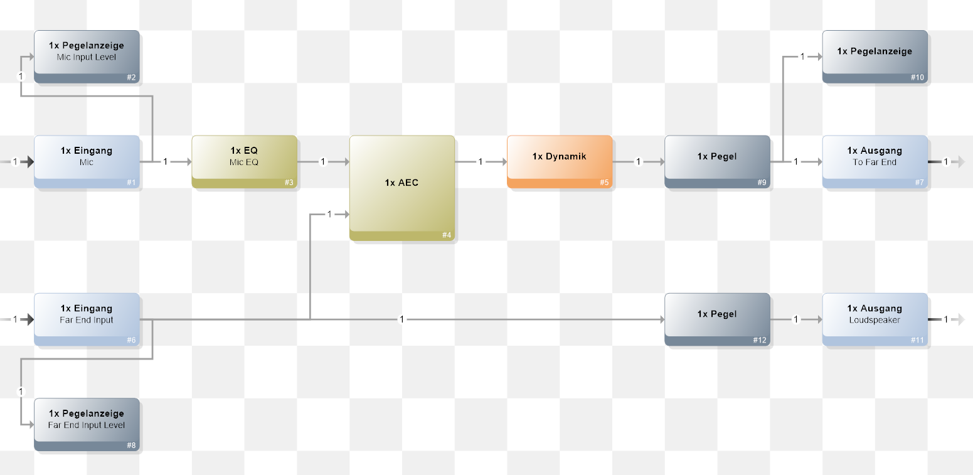Image resolution: width=973 pixels, height=475 pixels.
Task: Select the Far End Input Eingang block
Action: pyautogui.click(x=87, y=319)
